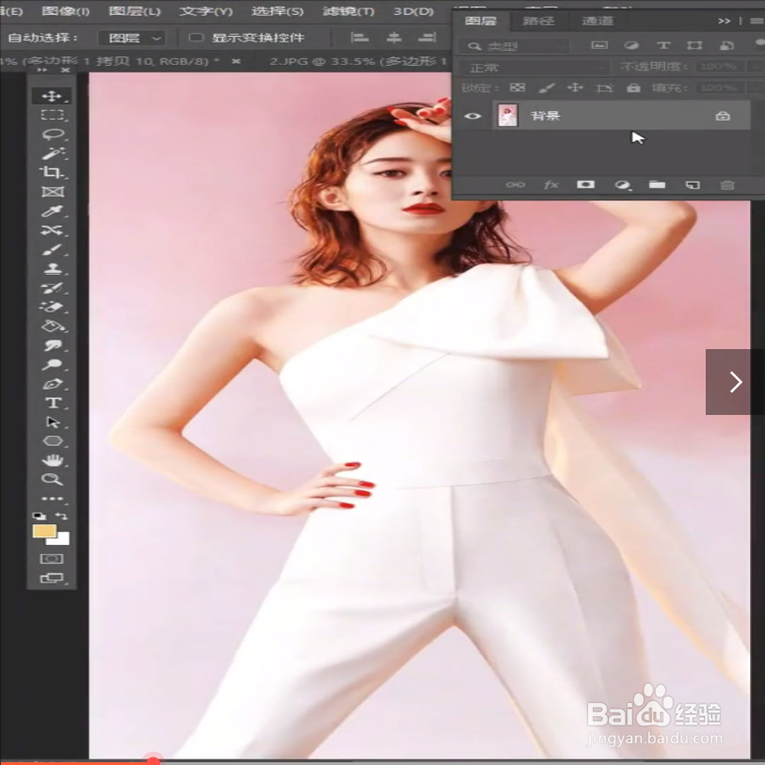Hide the 背景 layer with eye icon
765x765 pixels.
pyautogui.click(x=472, y=116)
